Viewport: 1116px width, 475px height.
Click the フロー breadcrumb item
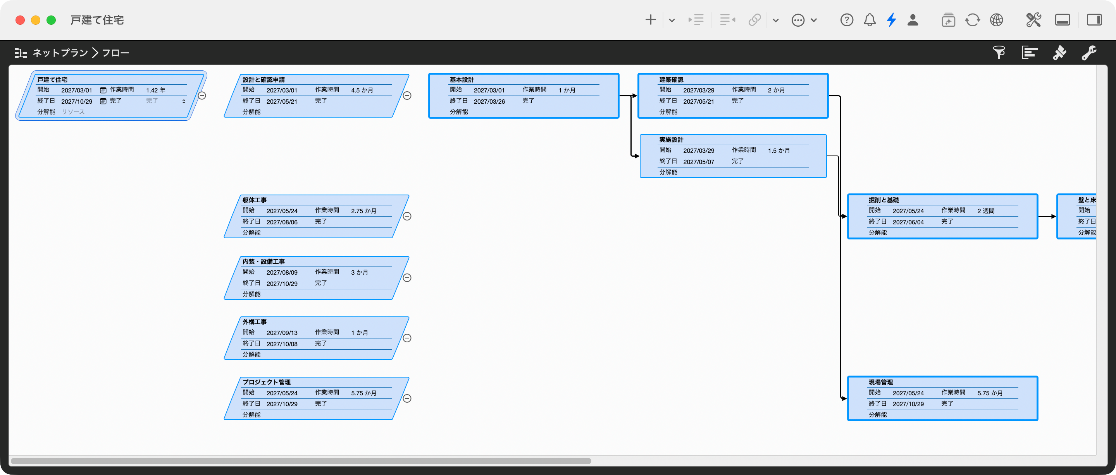[115, 53]
